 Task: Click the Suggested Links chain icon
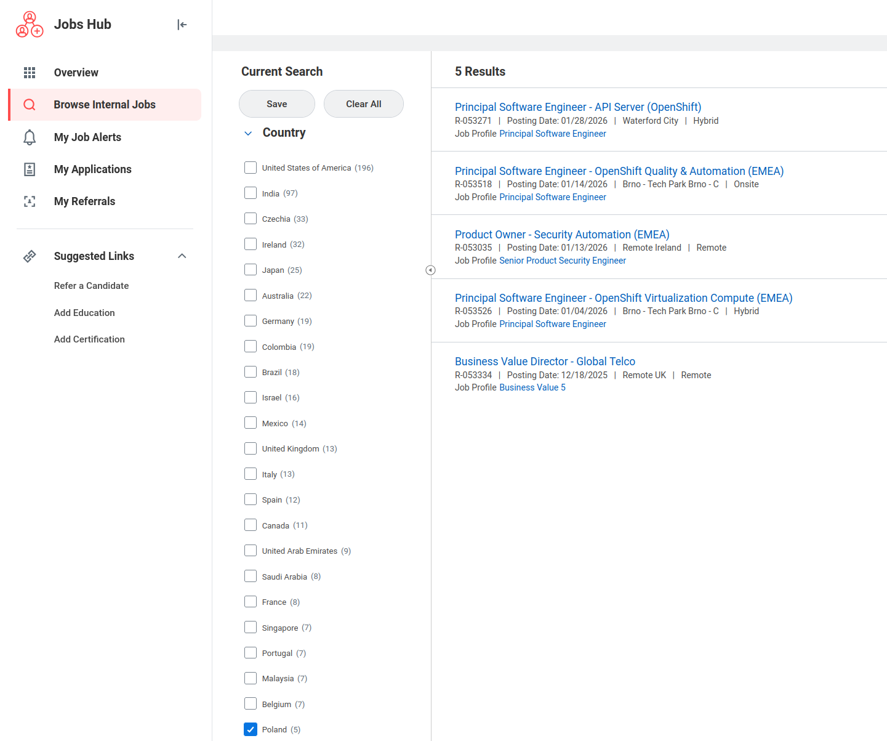click(30, 256)
